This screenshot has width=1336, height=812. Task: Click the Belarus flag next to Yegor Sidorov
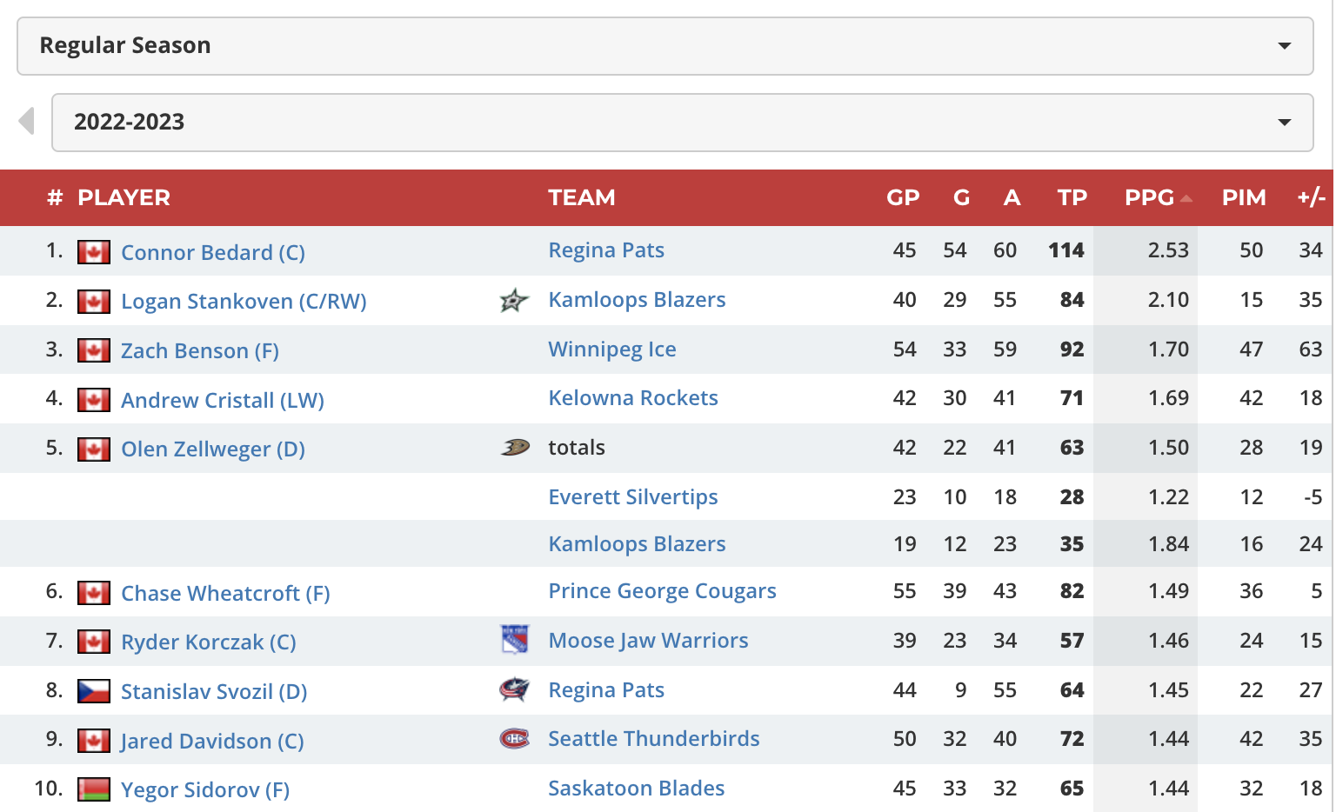click(94, 789)
